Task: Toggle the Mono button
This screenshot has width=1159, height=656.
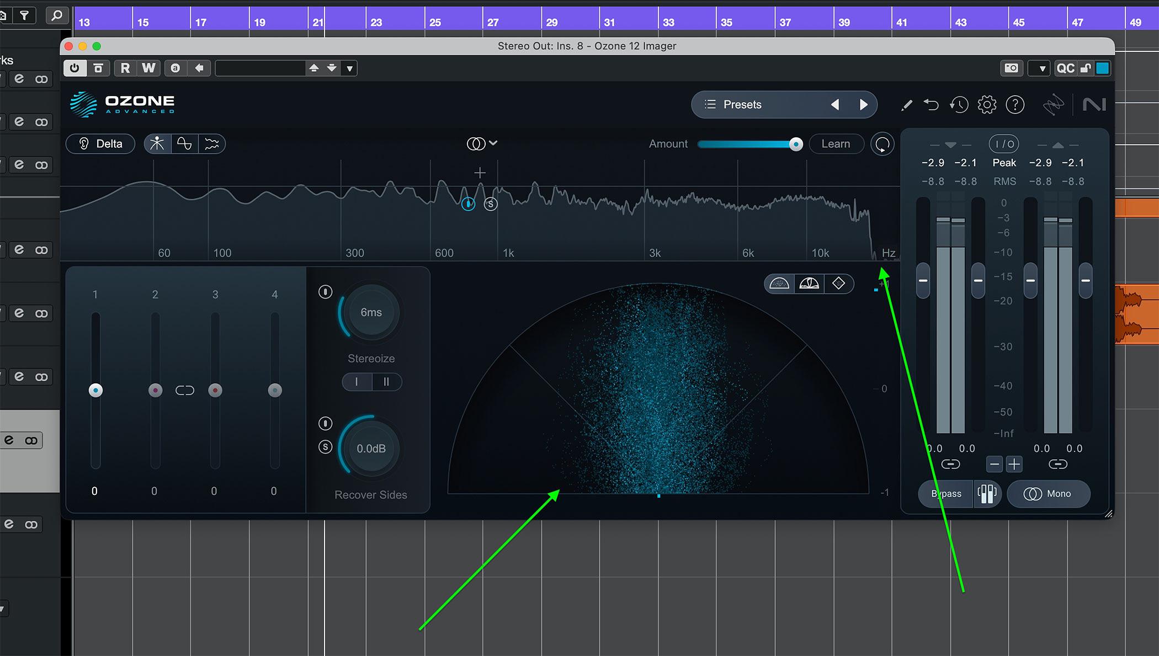Action: (x=1048, y=494)
